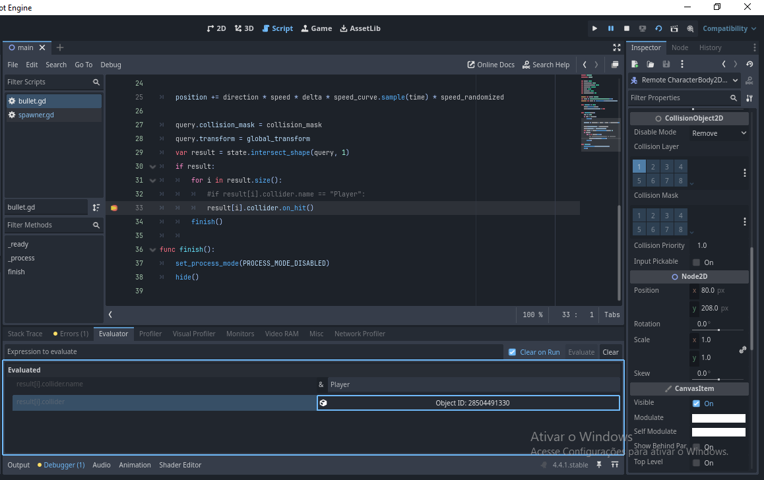Click the Inspector load resource folder icon
This screenshot has height=480, width=764.
click(651, 64)
